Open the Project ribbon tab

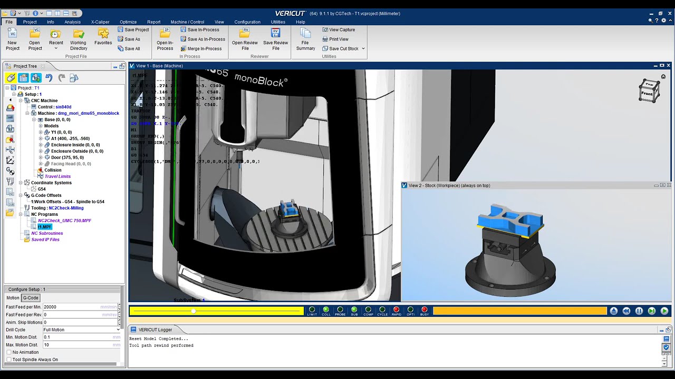click(30, 22)
